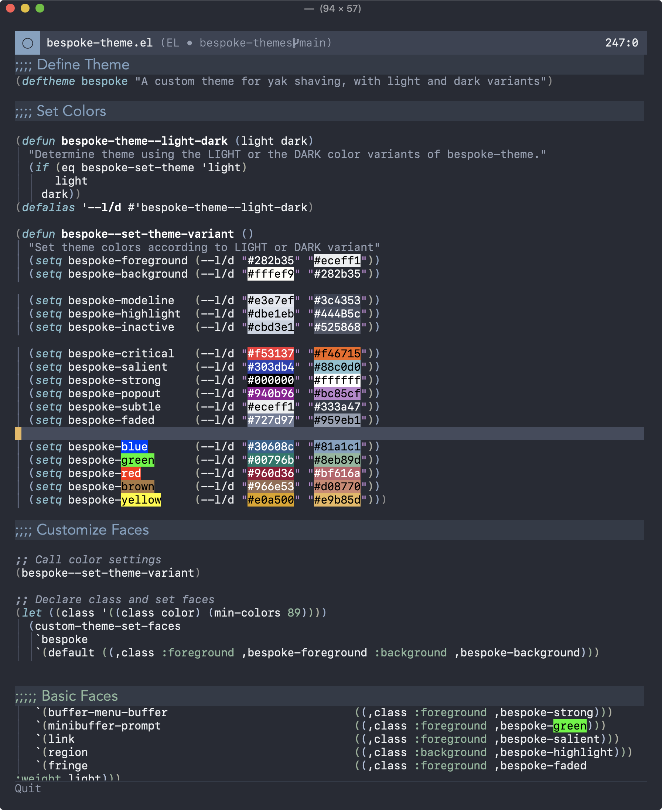Click highlighted word brown in bespoke-brown
The width and height of the screenshot is (662, 810).
tap(138, 487)
